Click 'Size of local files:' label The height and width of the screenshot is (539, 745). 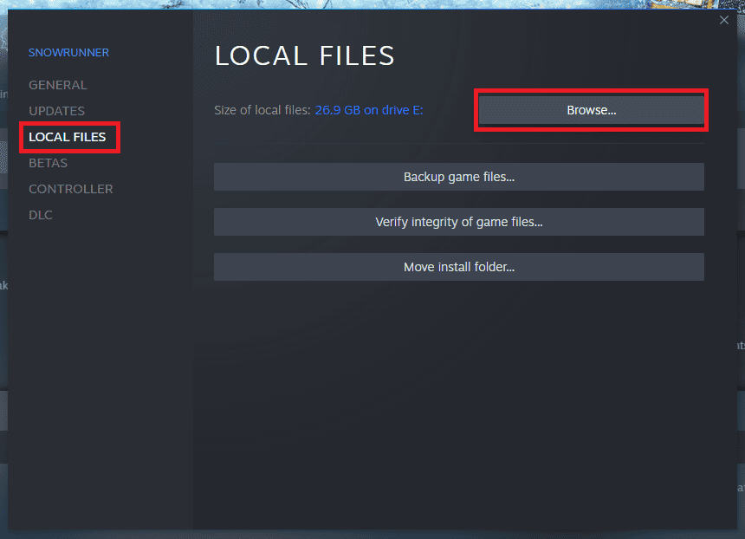tap(262, 110)
